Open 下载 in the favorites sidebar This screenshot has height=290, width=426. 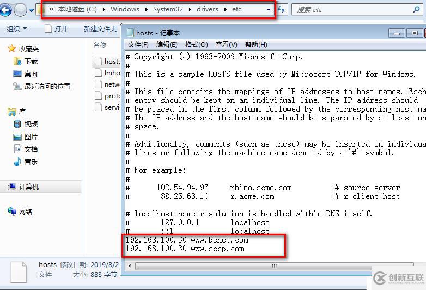(x=26, y=61)
